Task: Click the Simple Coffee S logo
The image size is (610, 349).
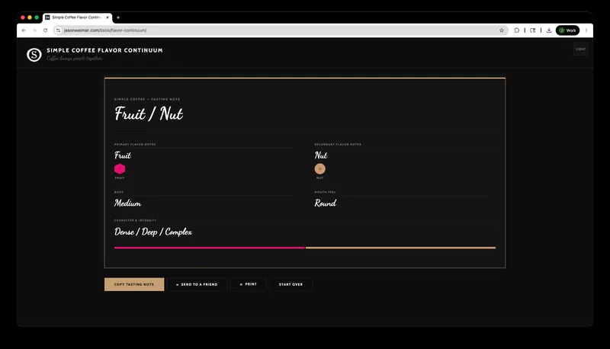Action: tap(34, 55)
